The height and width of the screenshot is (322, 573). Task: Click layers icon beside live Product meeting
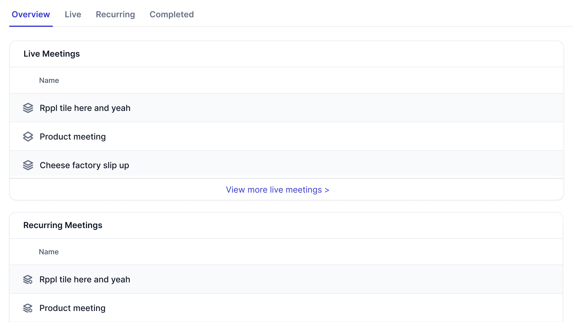coord(28,137)
